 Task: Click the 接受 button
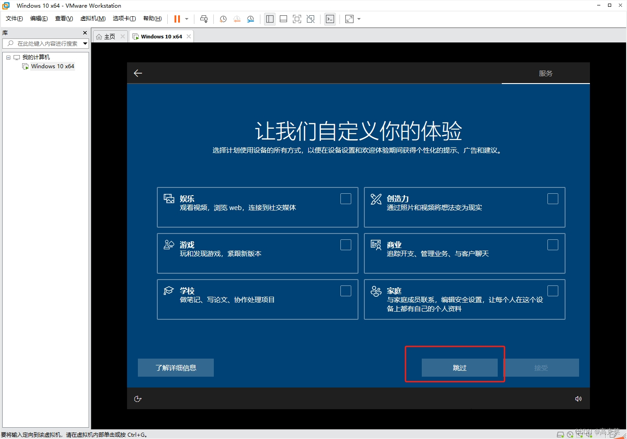541,368
